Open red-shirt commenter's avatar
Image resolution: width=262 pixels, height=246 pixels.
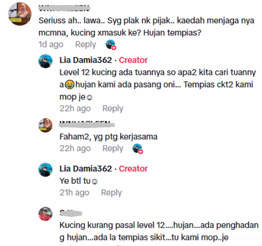[45, 214]
